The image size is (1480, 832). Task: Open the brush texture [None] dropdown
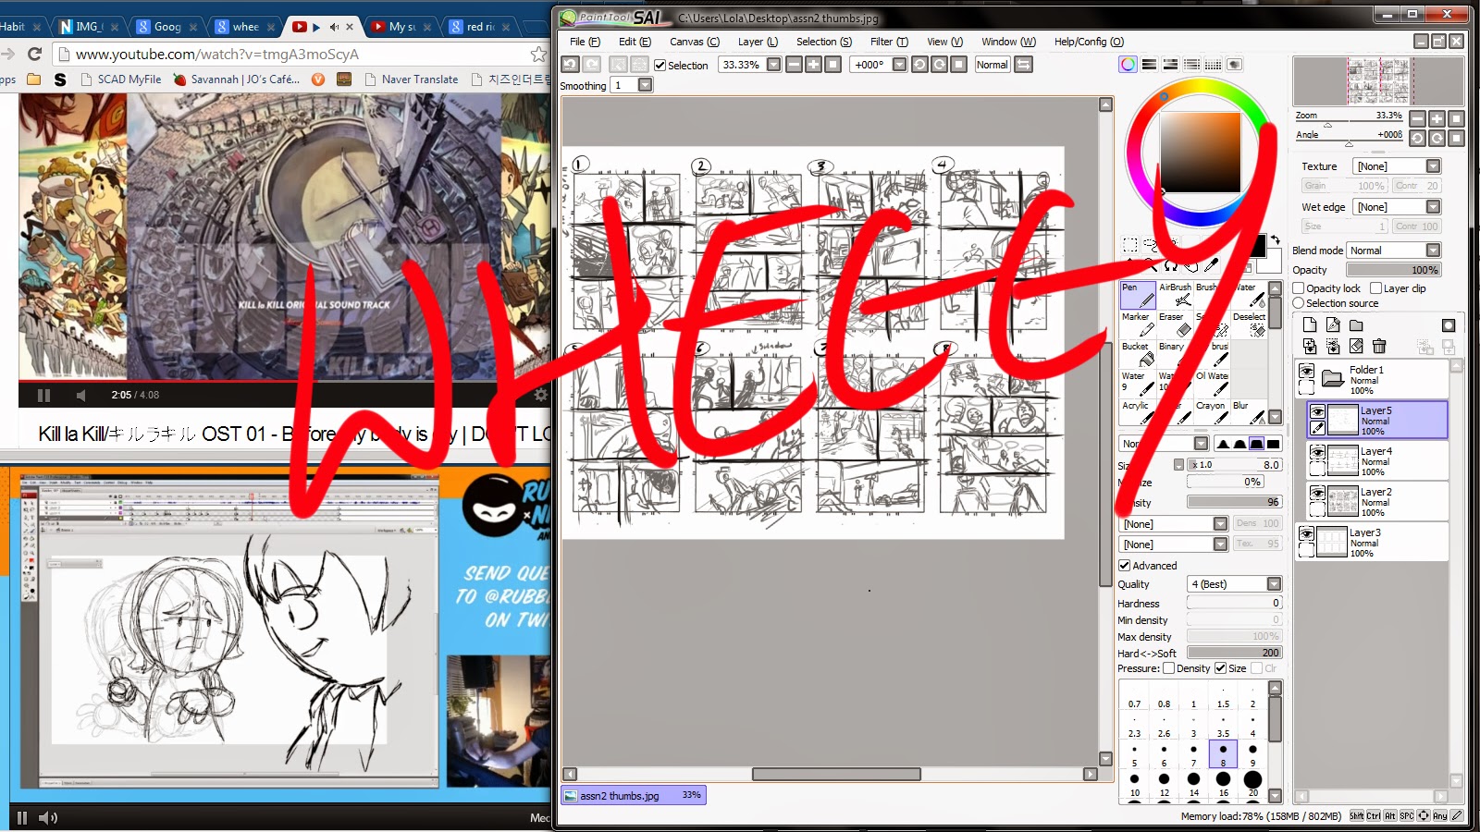coord(1220,544)
